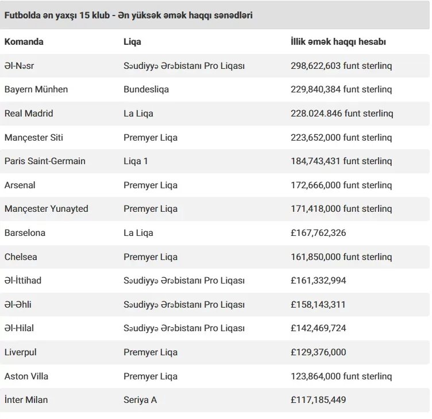Click the Komanda column header
This screenshot has width=432, height=419.
(x=24, y=42)
